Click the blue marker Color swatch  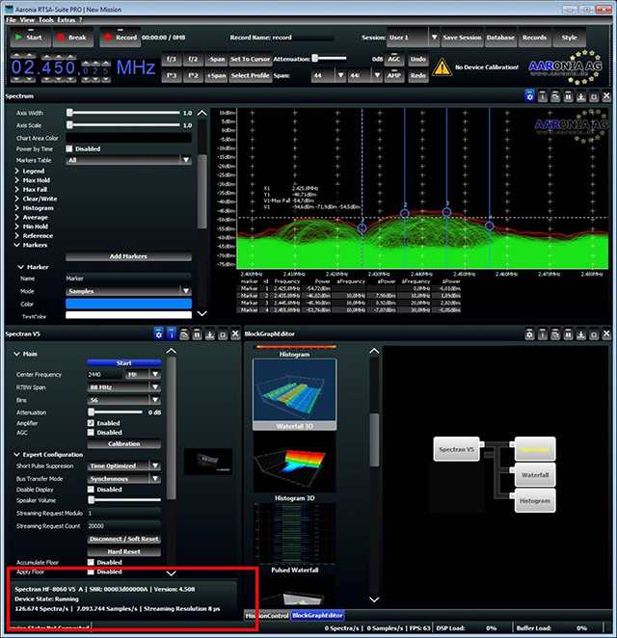pyautogui.click(x=128, y=304)
